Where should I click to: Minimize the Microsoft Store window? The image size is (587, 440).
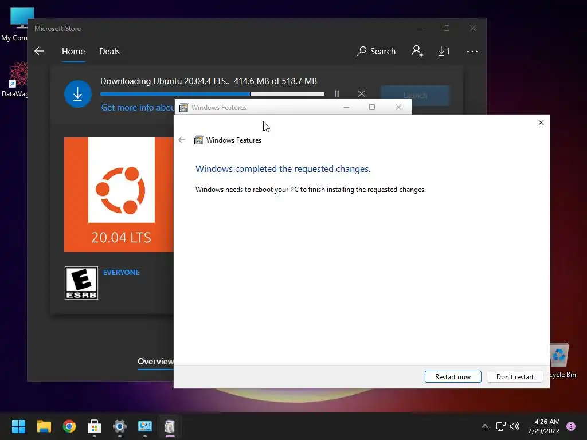420,28
